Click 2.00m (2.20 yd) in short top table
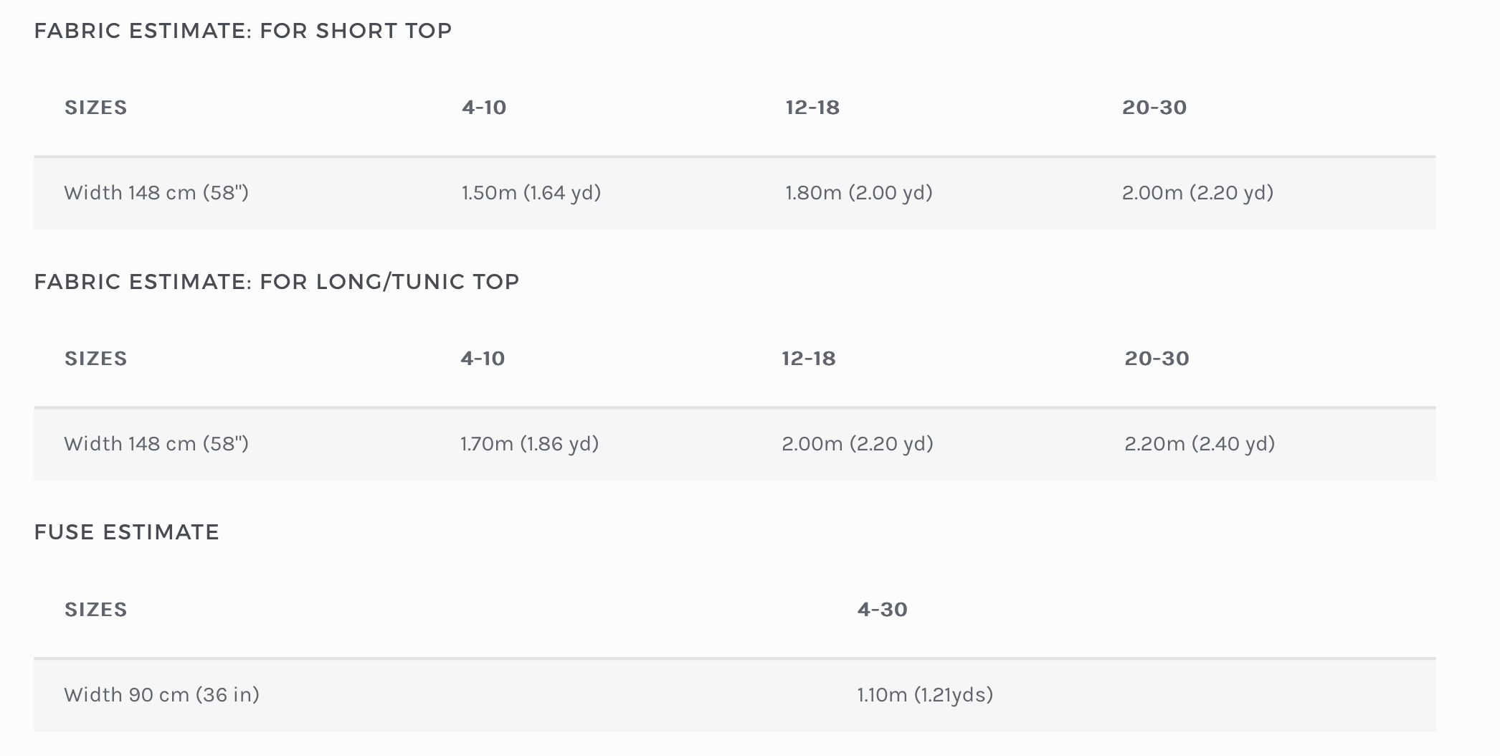 tap(1197, 193)
